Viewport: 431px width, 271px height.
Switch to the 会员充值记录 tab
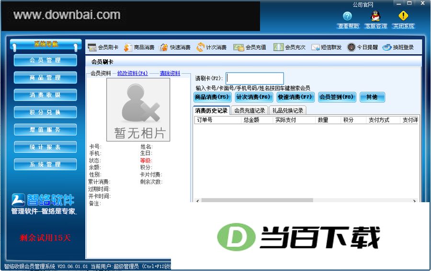tap(250, 110)
